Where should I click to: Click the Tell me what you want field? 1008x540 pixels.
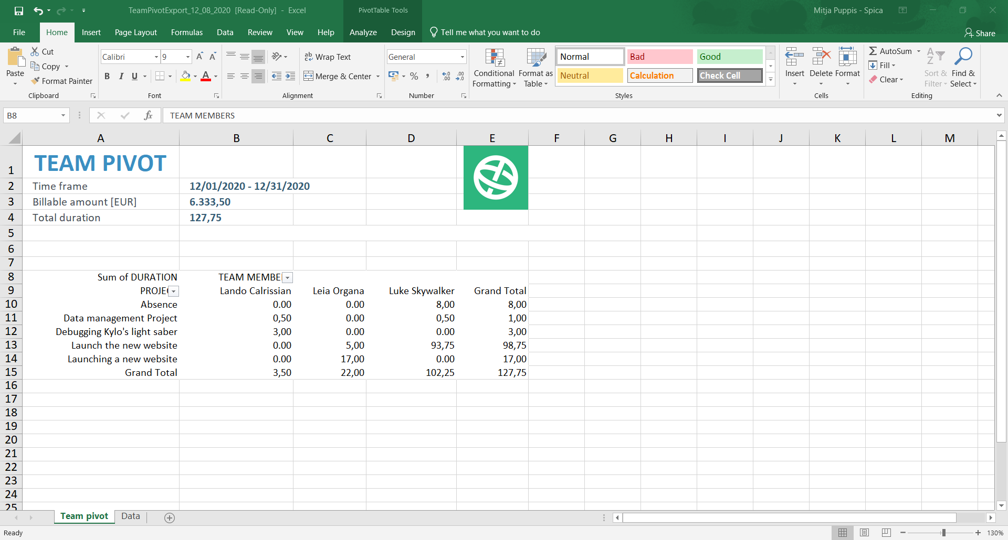point(486,33)
